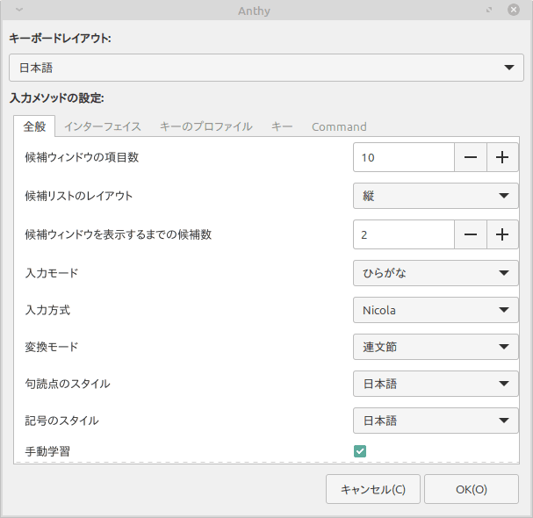Close the Anthy window

pos(514,10)
